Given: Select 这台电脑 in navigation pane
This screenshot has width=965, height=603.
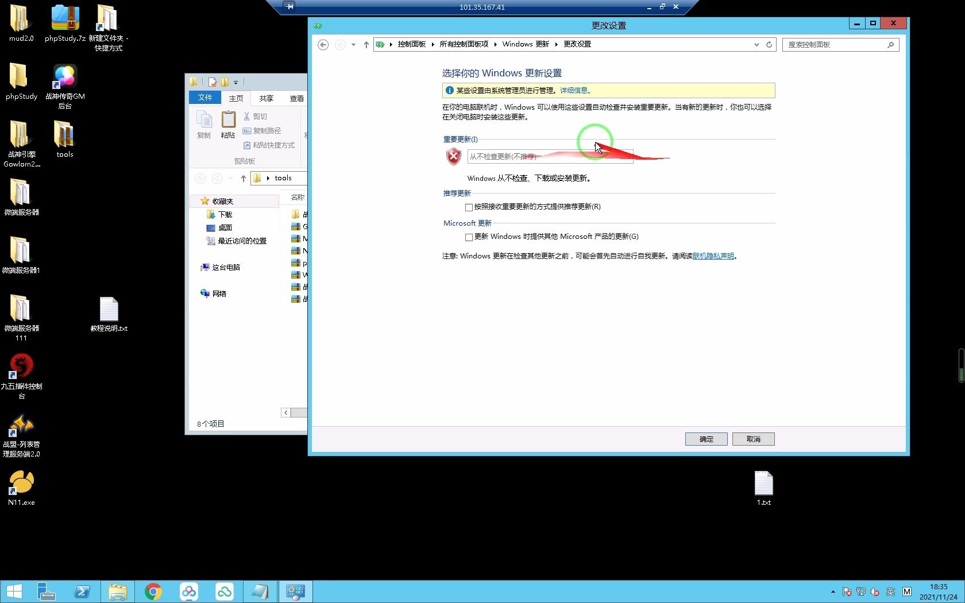Looking at the screenshot, I should click(220, 267).
